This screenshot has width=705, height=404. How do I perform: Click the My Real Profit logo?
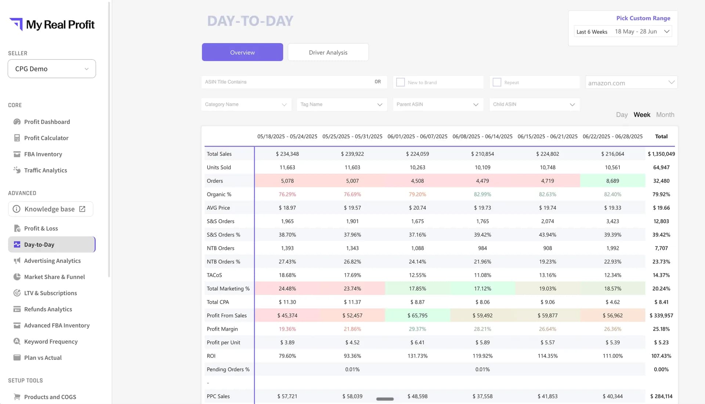[52, 25]
